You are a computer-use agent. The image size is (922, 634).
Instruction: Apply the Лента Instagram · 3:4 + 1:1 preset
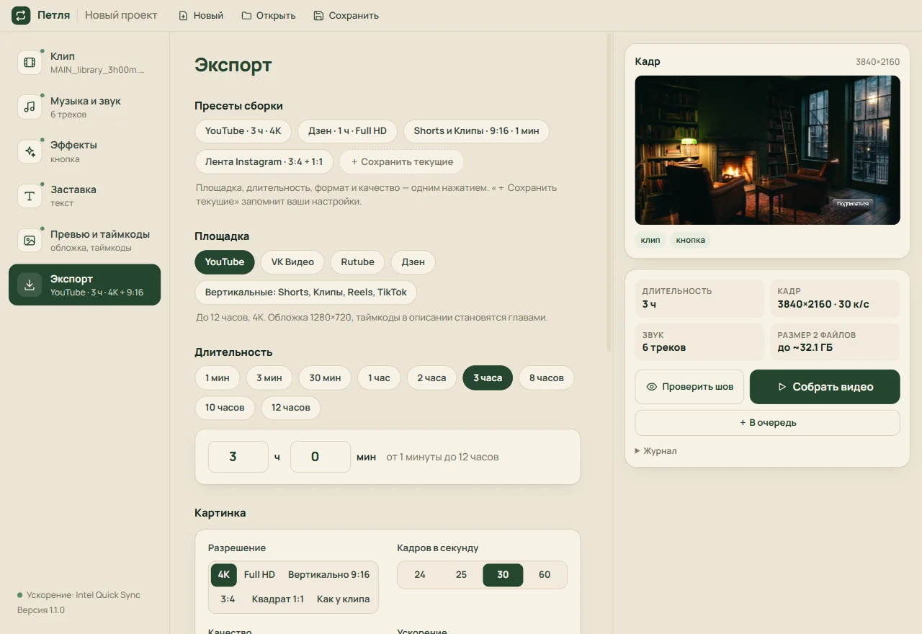(264, 161)
